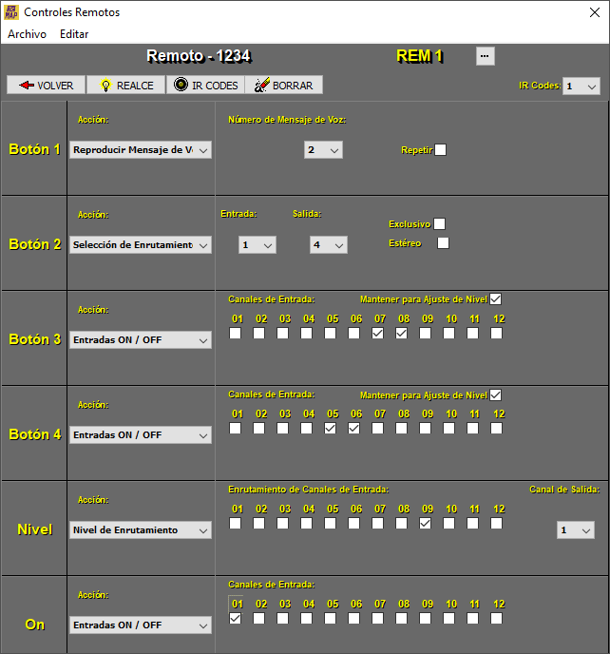
Task: Check the Exclusivo option for Botón 2
Action: click(x=439, y=224)
